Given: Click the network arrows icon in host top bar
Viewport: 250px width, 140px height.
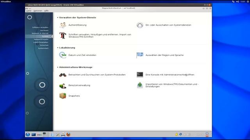Looking at the screenshot, I should coord(233,2).
